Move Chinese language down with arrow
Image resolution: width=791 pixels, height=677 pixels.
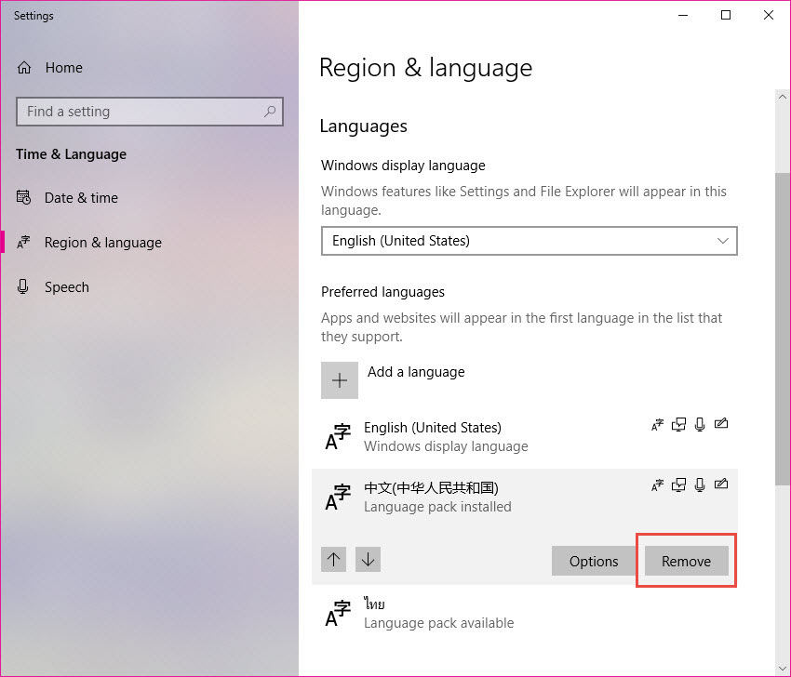click(x=368, y=559)
